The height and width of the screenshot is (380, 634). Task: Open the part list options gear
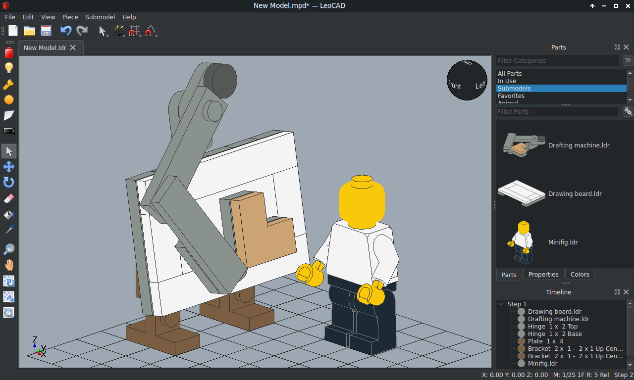point(628,111)
